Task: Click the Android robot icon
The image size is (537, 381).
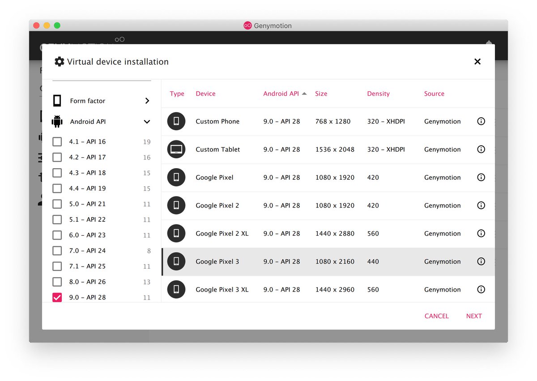Action: 57,122
